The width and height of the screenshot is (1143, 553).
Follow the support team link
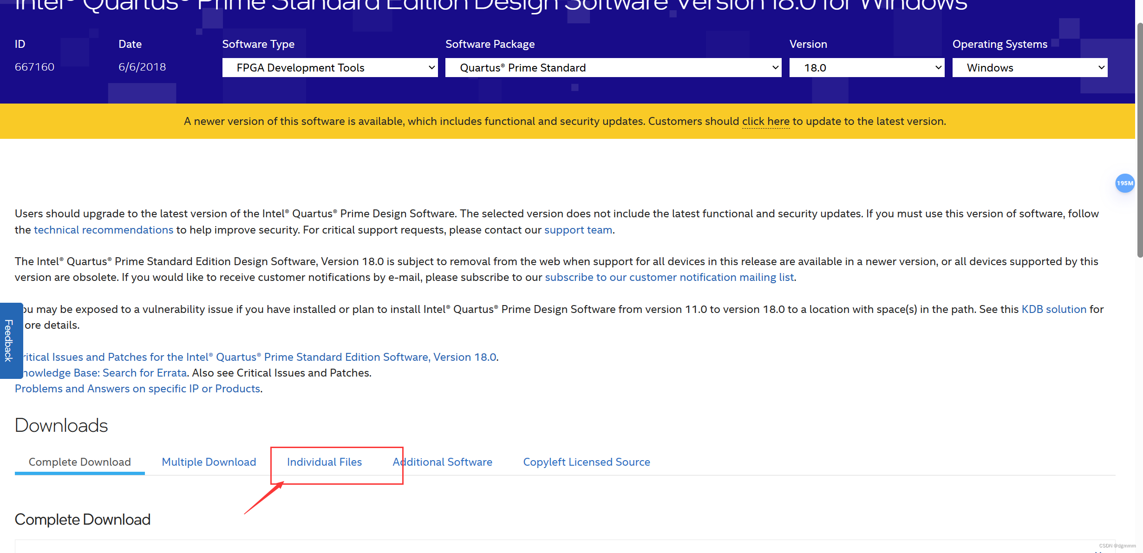coord(578,230)
